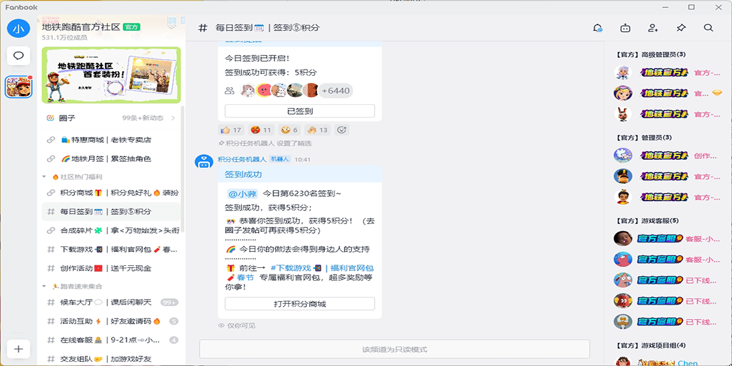Open third 高级管理员 member with rabbit avatar
This screenshot has width=732, height=366.
click(x=622, y=114)
